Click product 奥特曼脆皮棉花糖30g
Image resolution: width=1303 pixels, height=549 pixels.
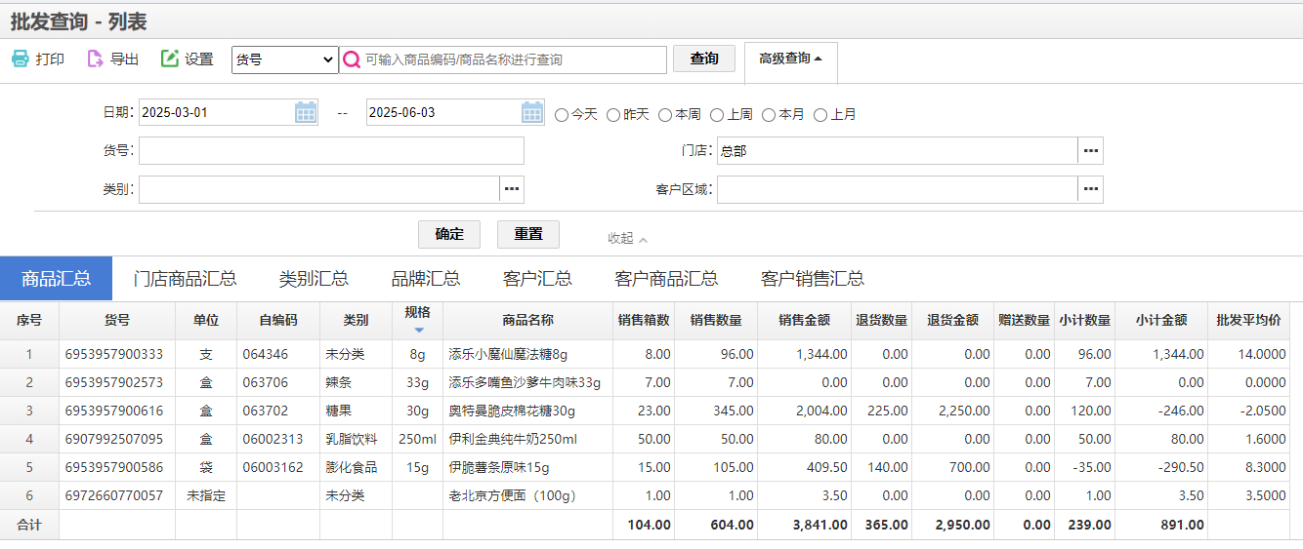pos(512,411)
